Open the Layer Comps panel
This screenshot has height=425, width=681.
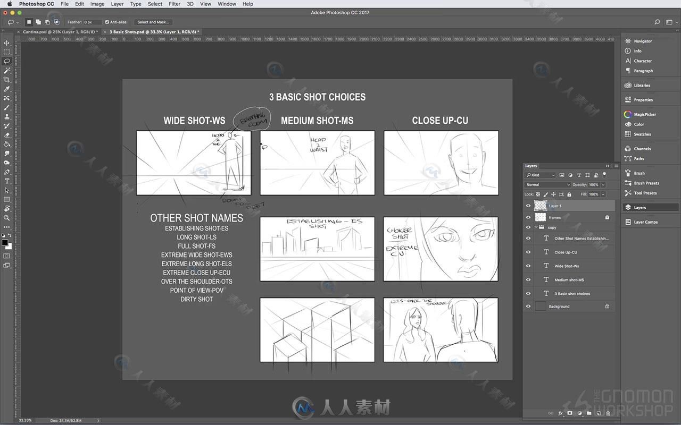tap(645, 222)
